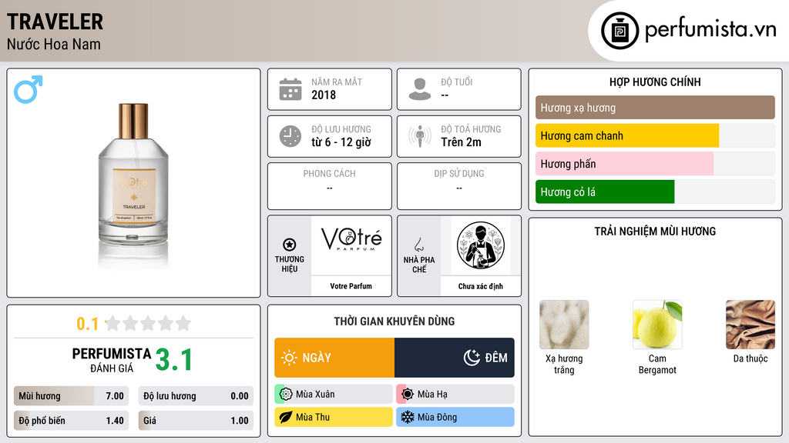Click the calendar icon beside Năm ra mắt
The image size is (789, 443).
coord(290,89)
